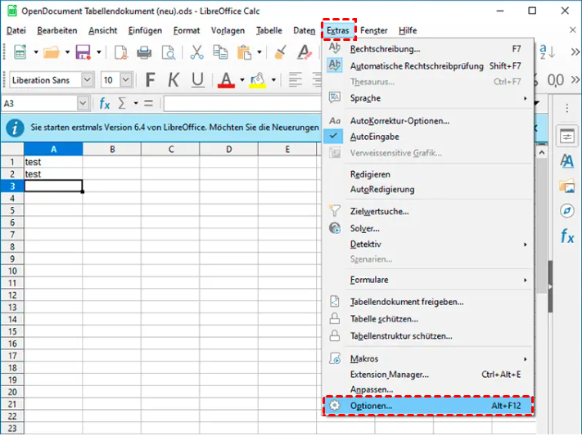
Task: Choose Zielwertsuche... entry
Action: 428,212
